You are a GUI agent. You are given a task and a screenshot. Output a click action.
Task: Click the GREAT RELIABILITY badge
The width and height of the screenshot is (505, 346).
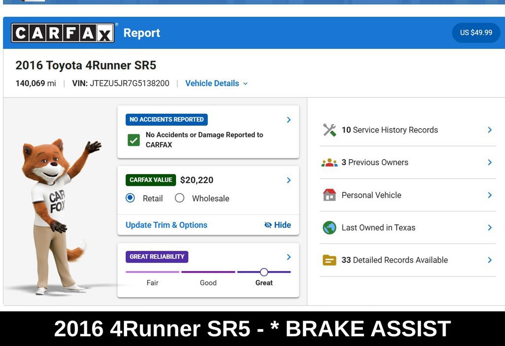point(157,256)
